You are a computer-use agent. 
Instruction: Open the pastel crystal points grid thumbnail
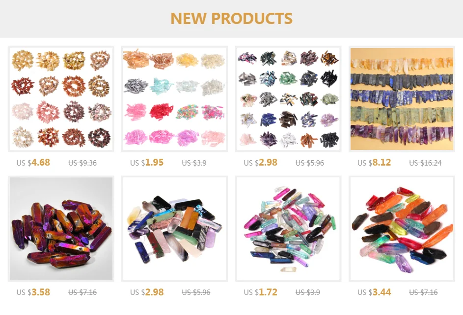tap(174, 99)
